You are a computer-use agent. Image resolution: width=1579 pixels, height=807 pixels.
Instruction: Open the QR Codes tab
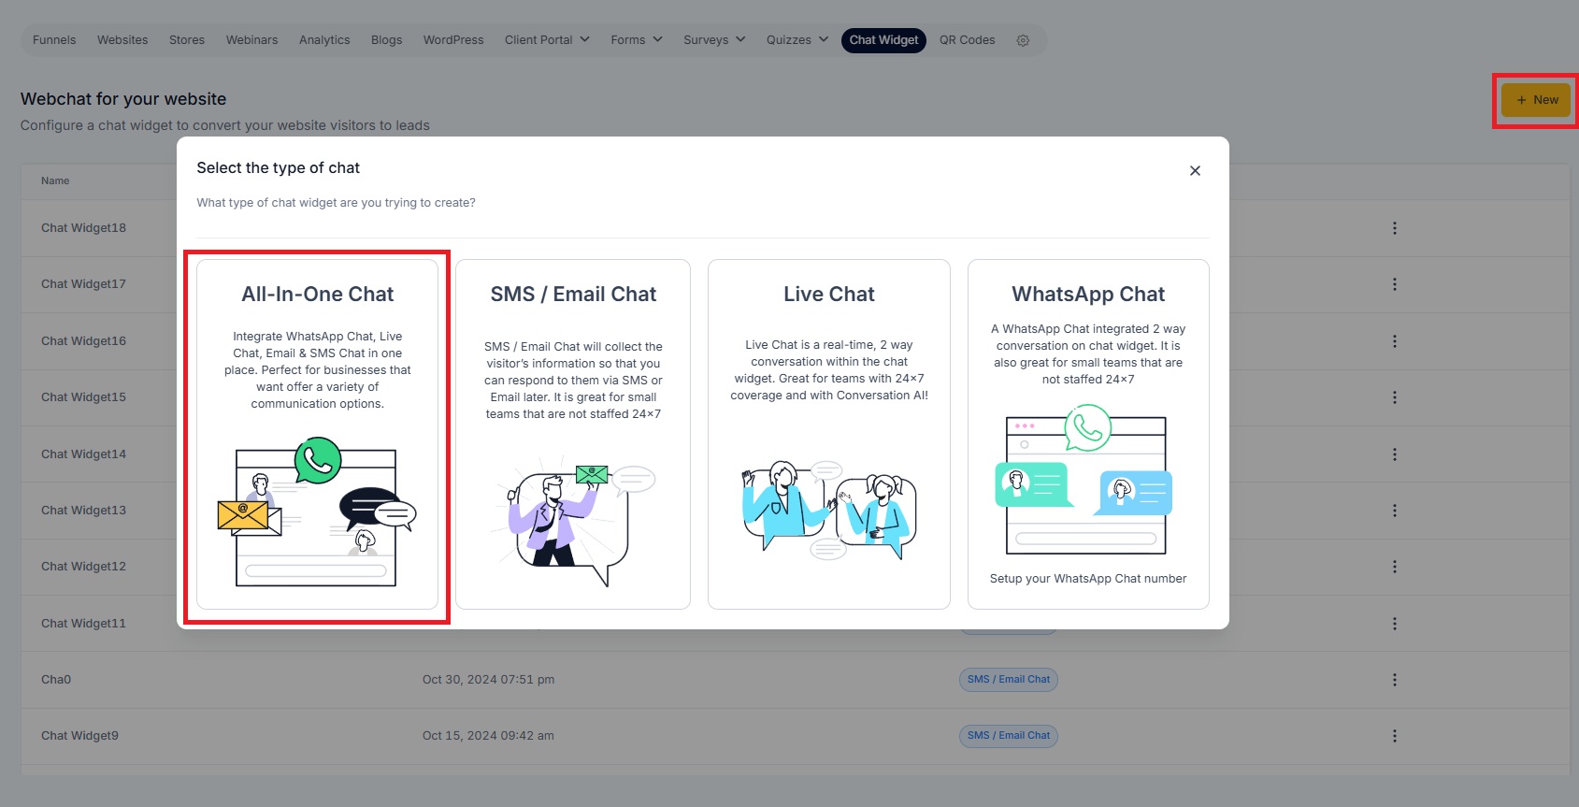[967, 40]
